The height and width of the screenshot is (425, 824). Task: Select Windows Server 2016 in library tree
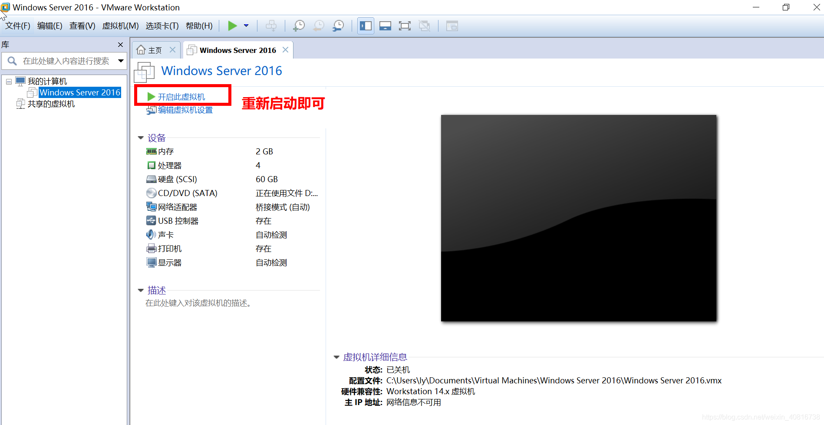point(80,92)
